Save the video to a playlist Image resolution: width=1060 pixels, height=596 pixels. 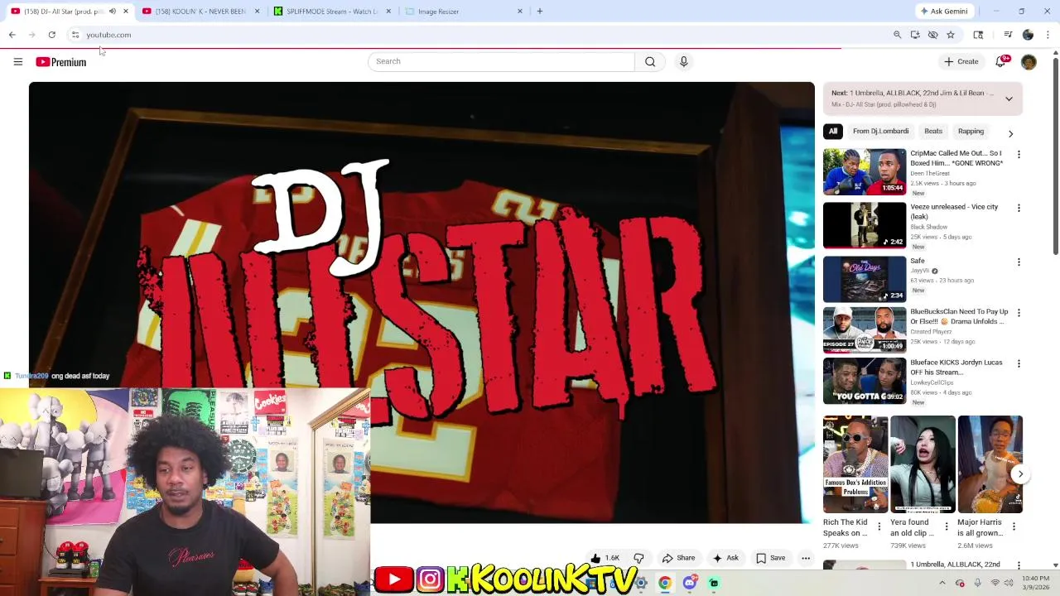tap(770, 558)
